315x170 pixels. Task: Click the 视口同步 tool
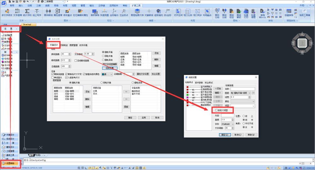coord(197,13)
